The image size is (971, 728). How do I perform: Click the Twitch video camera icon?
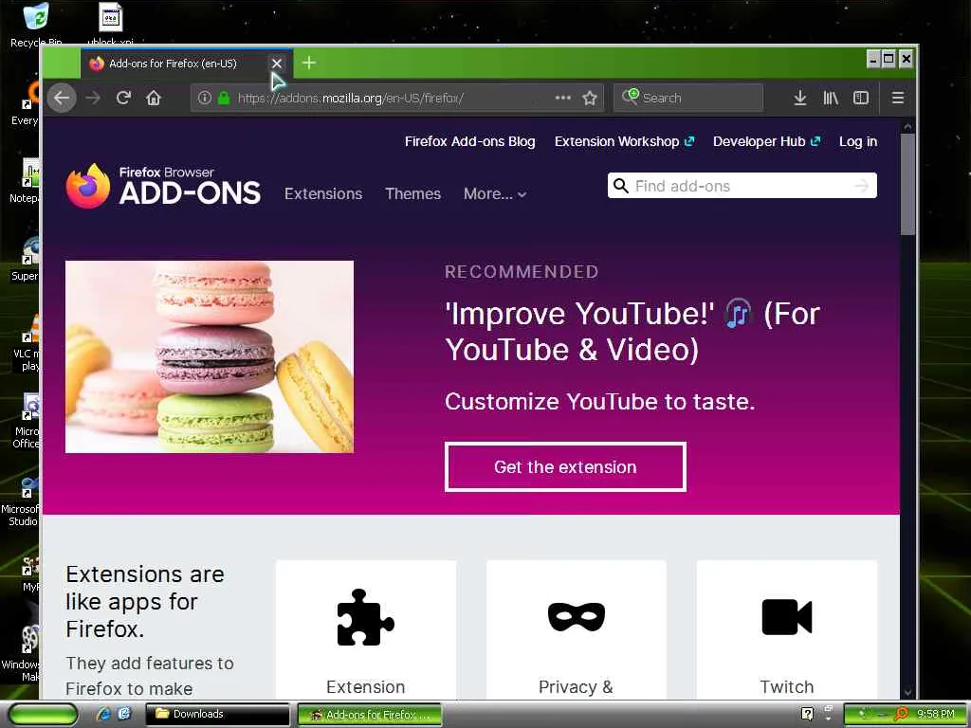point(786,616)
